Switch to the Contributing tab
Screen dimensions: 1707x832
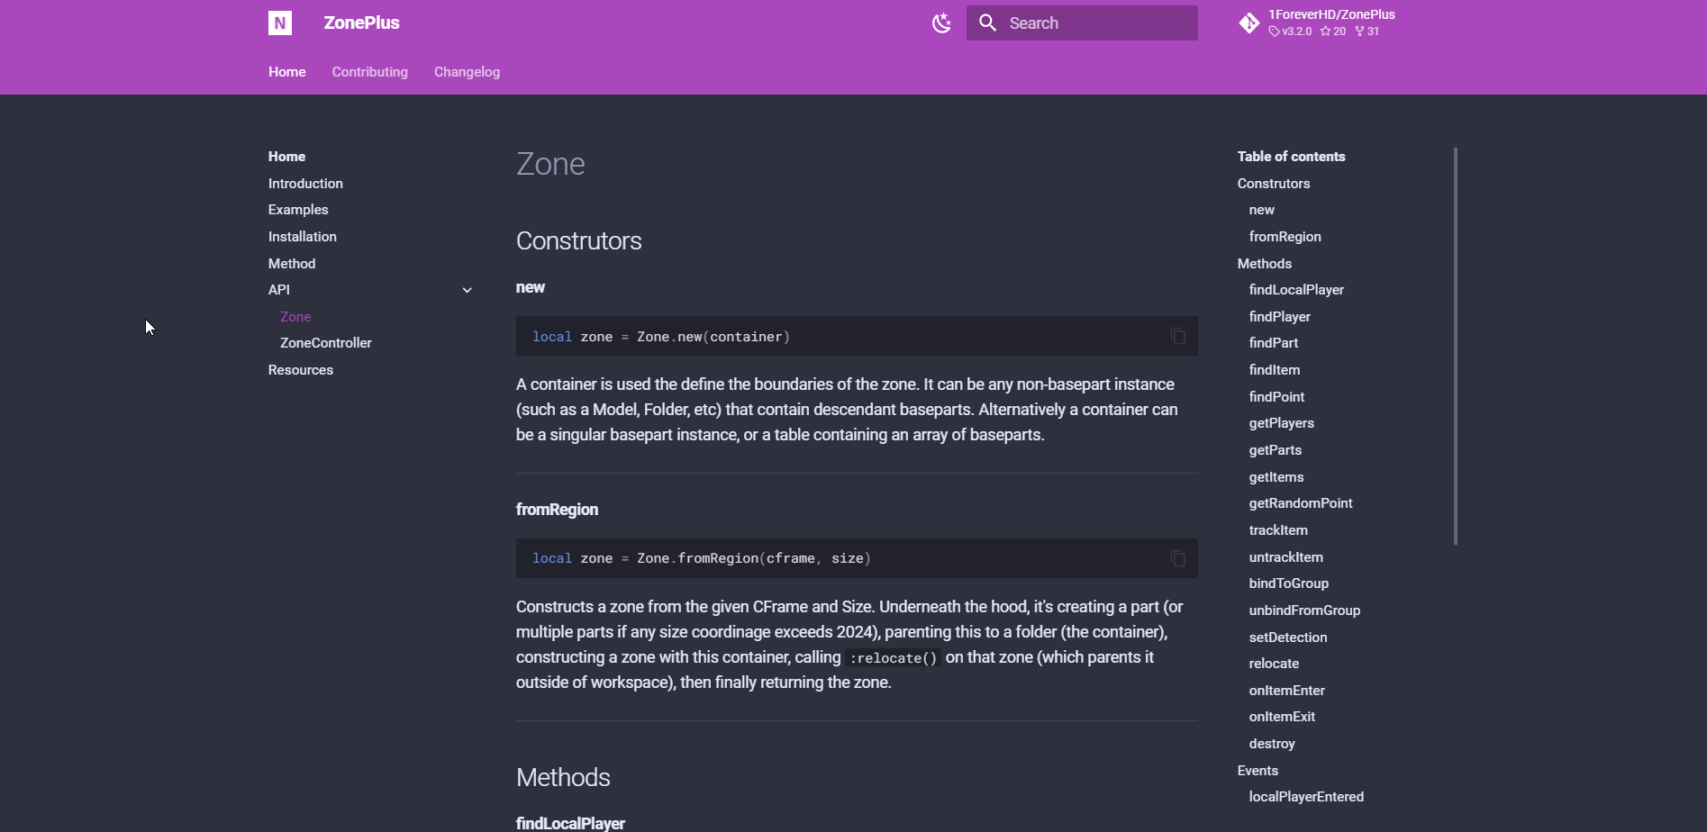[x=369, y=72]
